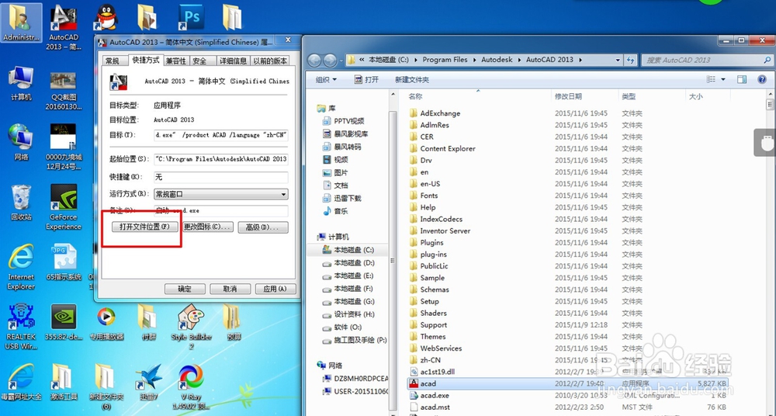Click into the 快捷键(K) field

point(220,177)
